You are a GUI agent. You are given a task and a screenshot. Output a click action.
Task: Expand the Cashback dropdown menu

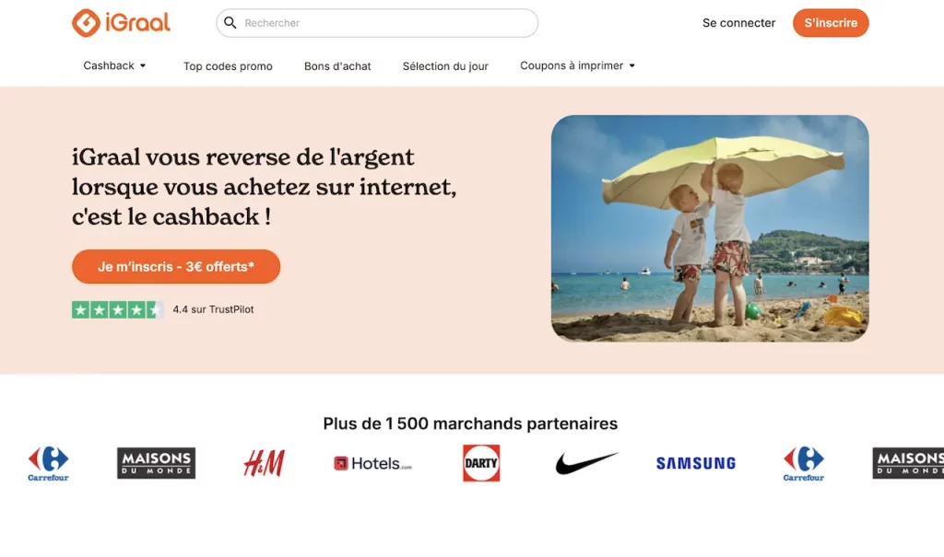point(114,65)
